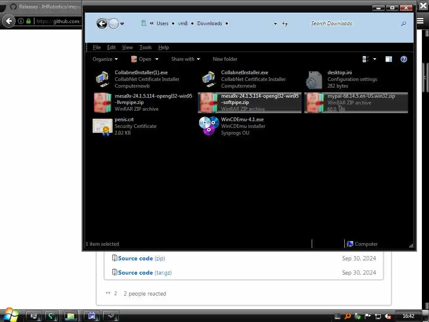Open the purple taskbar application icon
This screenshot has height=322, width=429.
point(91,316)
